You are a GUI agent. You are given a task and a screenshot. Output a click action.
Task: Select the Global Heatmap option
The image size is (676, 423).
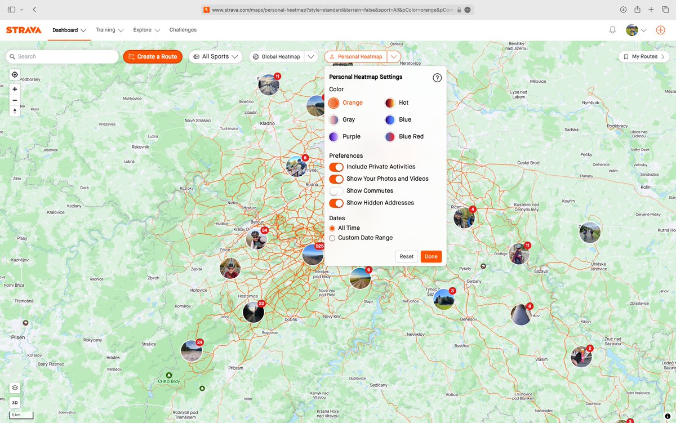pyautogui.click(x=281, y=56)
